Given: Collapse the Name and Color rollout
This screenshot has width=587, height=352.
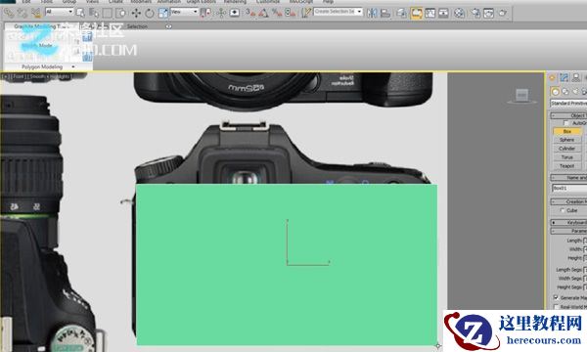Looking at the screenshot, I should [x=568, y=177].
